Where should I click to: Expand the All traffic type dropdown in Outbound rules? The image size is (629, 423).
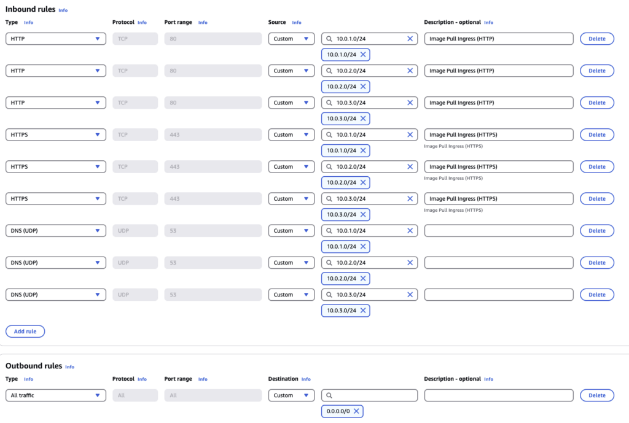pyautogui.click(x=56, y=395)
